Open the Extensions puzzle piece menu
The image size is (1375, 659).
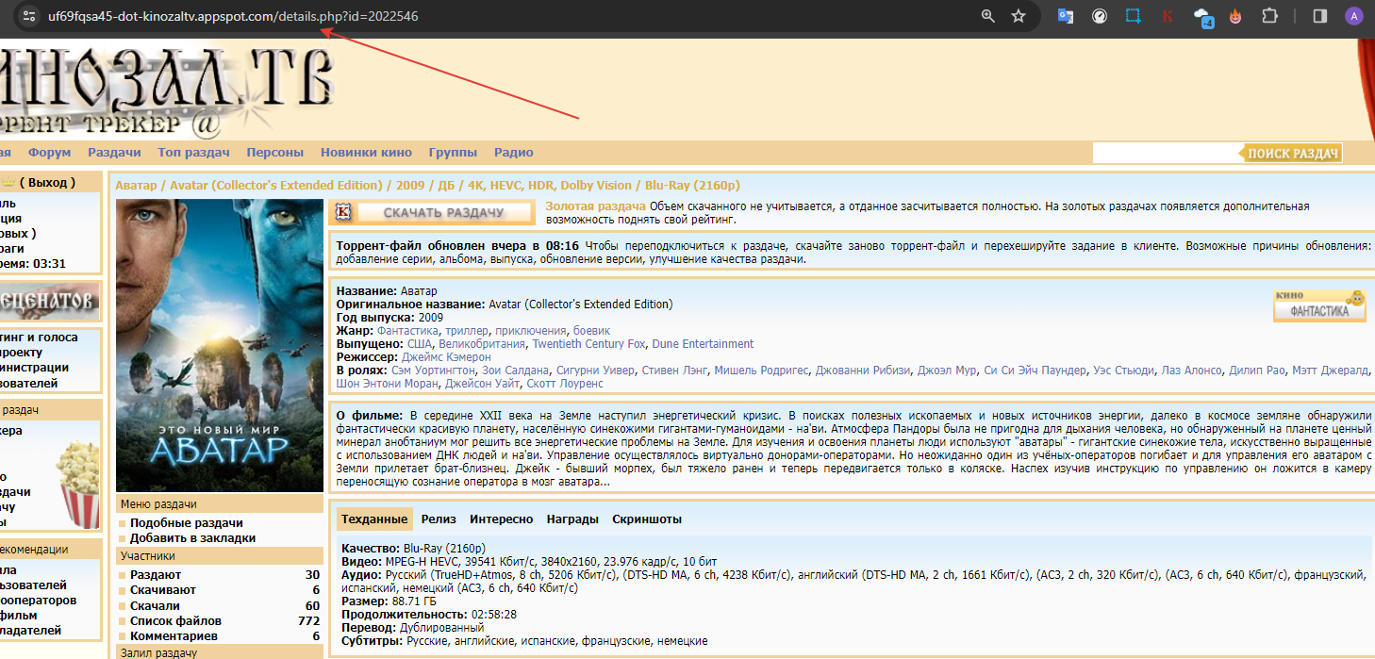(1269, 16)
